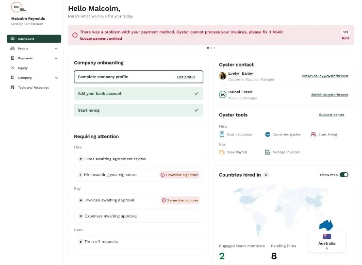The width and height of the screenshot is (362, 265).
Task: Click the Australia region on map
Action: click(x=326, y=225)
